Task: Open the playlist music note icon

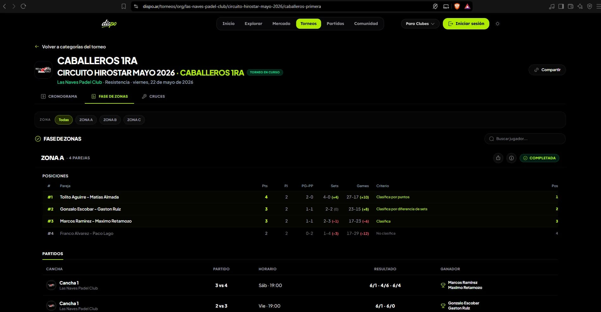Action: (x=552, y=6)
